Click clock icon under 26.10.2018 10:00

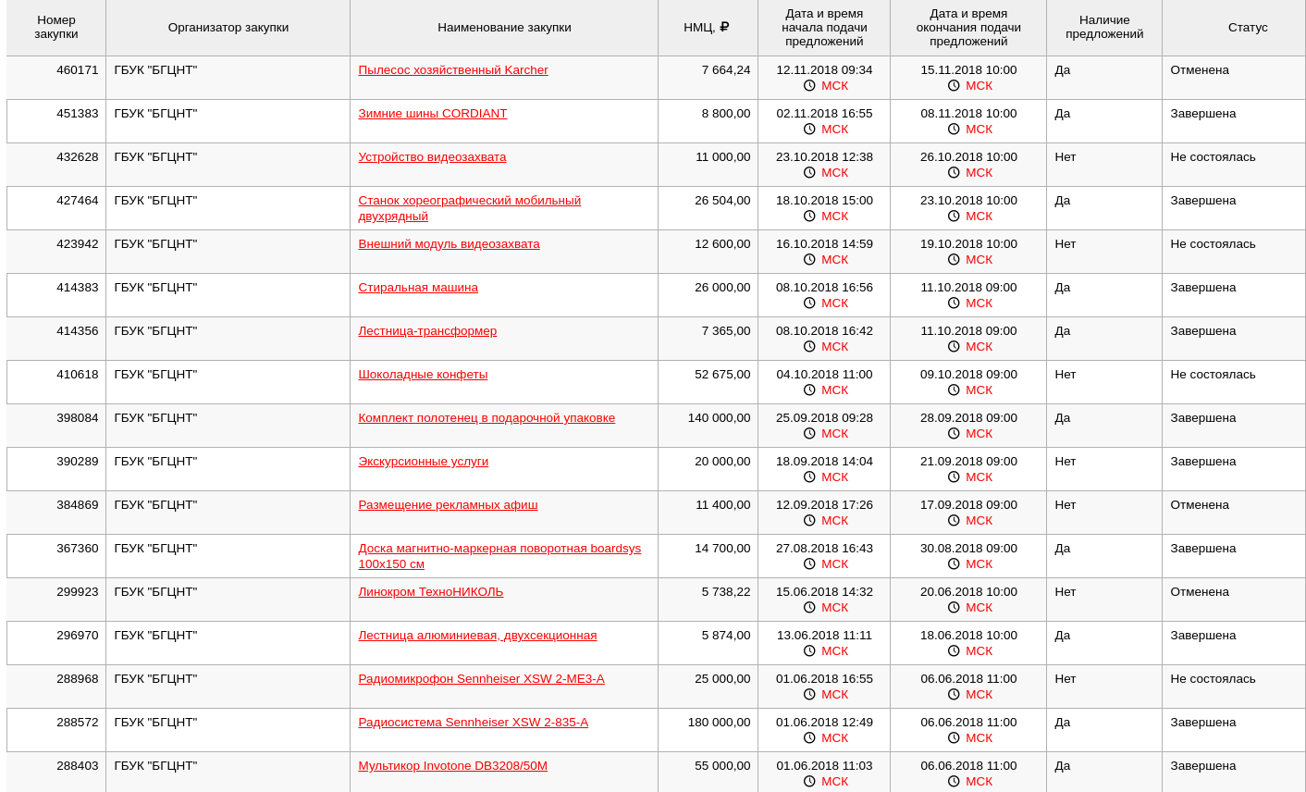click(954, 172)
